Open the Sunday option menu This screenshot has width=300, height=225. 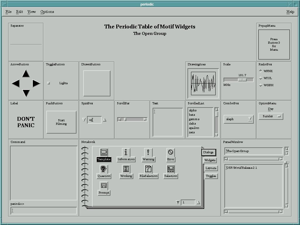[x=271, y=116]
